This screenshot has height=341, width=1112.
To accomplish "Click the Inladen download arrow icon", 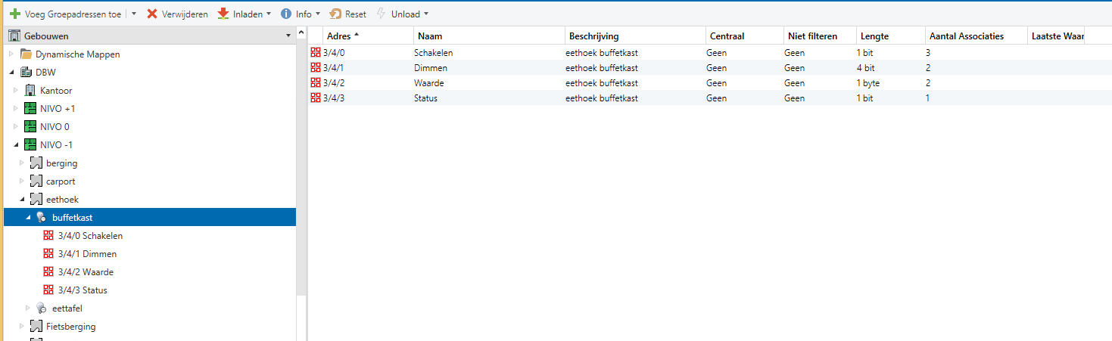I will coord(223,14).
